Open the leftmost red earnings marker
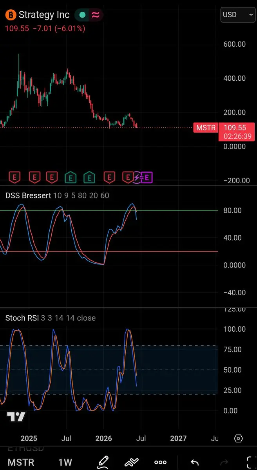 click(14, 177)
